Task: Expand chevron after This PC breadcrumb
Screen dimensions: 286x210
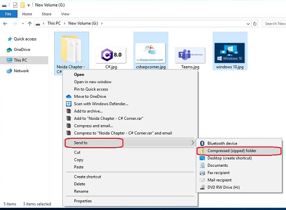Action: tap(65, 24)
